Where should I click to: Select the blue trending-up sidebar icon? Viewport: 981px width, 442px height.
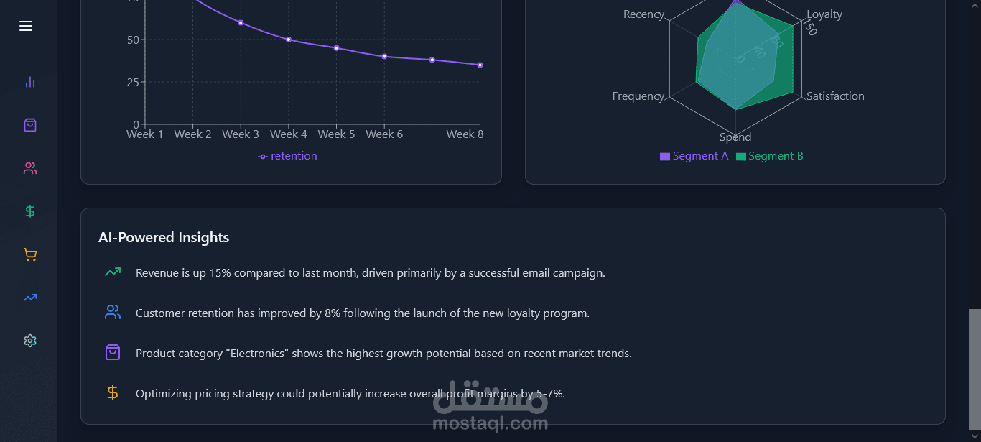point(29,298)
